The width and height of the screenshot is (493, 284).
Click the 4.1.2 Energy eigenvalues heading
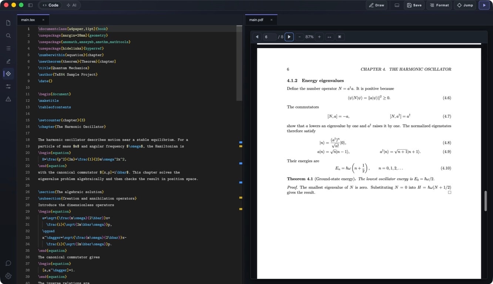pos(315,81)
